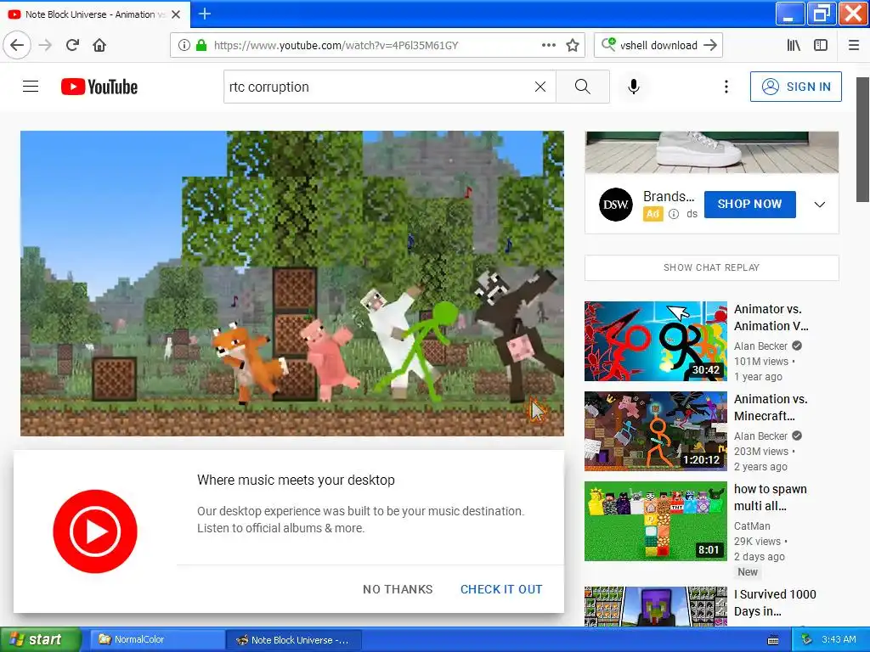Click the 3:43 AM taskbar clock
The height and width of the screenshot is (652, 870).
click(x=839, y=640)
